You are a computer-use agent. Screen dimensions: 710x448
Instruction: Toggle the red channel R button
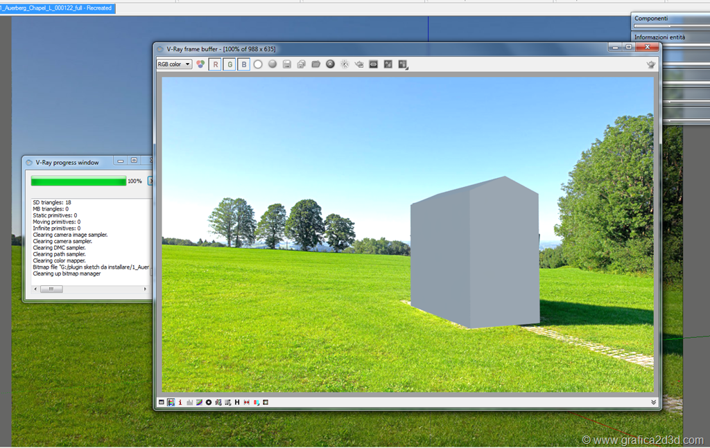(x=215, y=64)
